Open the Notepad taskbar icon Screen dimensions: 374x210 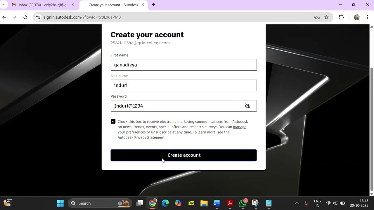(269, 203)
